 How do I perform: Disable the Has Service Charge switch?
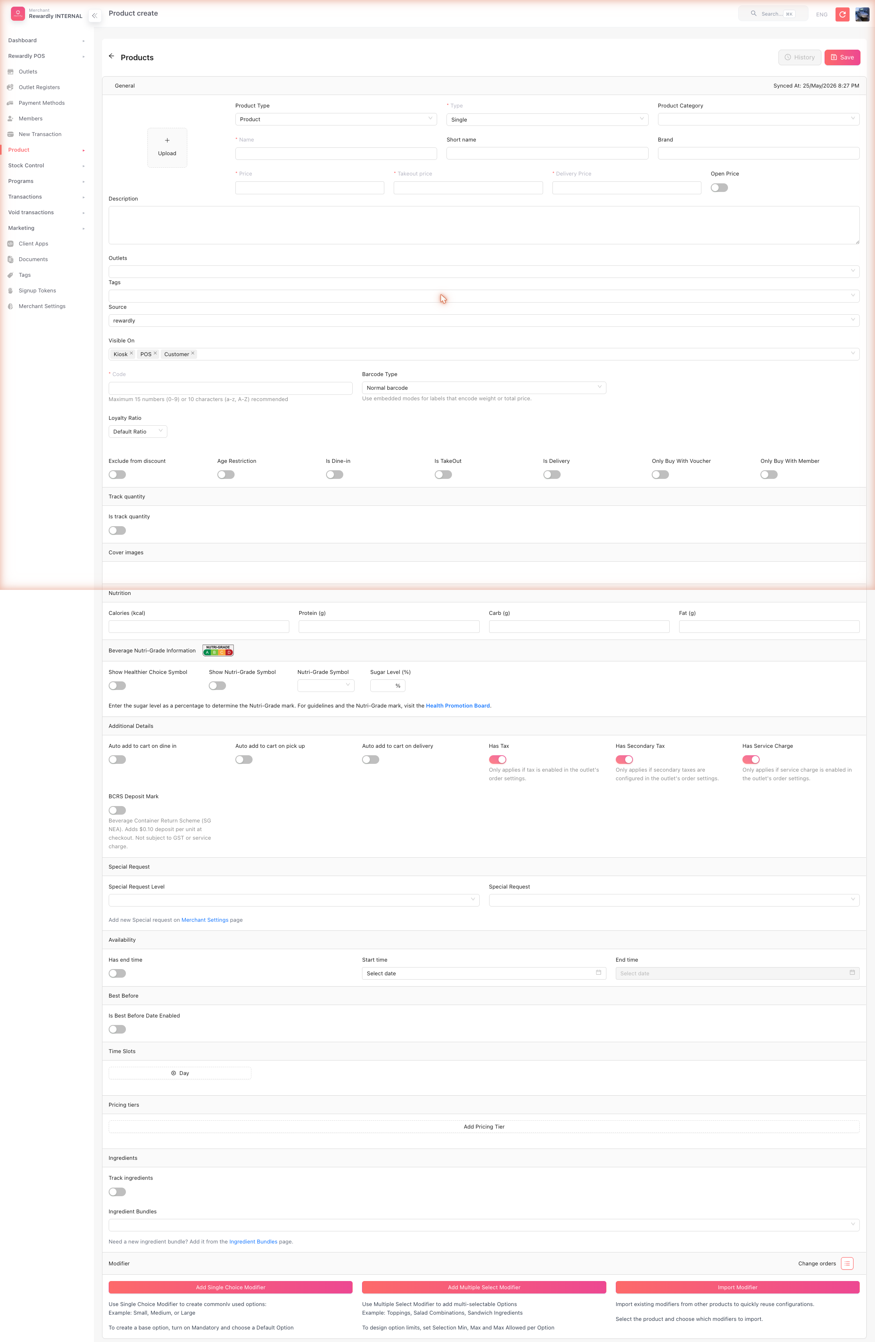751,760
